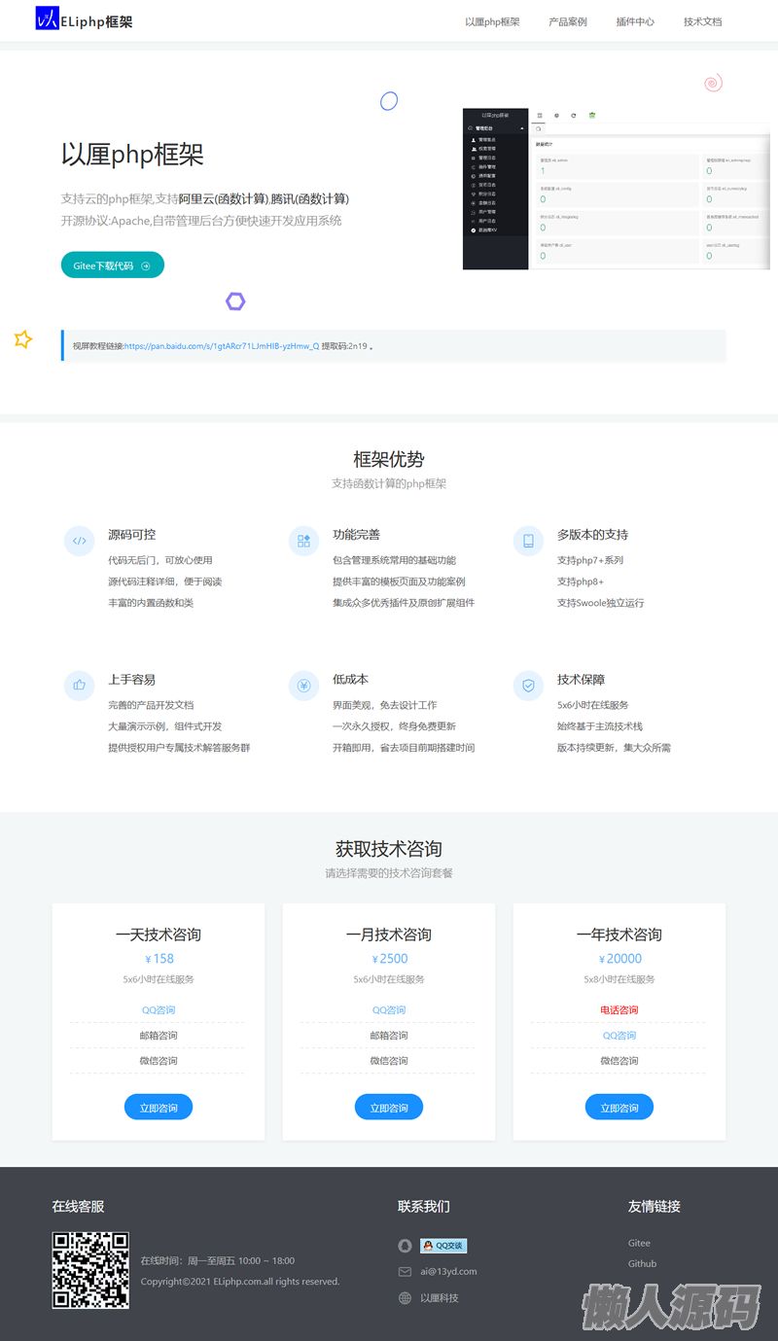Viewport: 778px width, 1341px height.
Task: Click 邮箱咨询 in the 一天技术咨询 card
Action: (x=159, y=1036)
